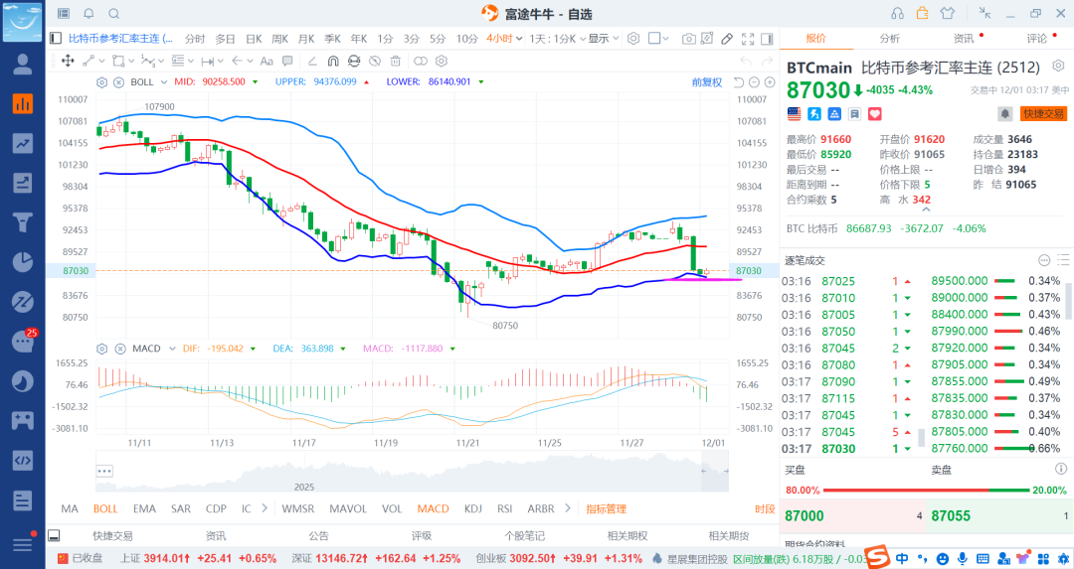This screenshot has width=1074, height=569.
Task: Zoom out chart with minus circle icon
Action: coord(754,82)
